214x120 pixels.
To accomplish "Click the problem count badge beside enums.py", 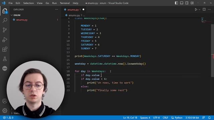I will point(58,20).
